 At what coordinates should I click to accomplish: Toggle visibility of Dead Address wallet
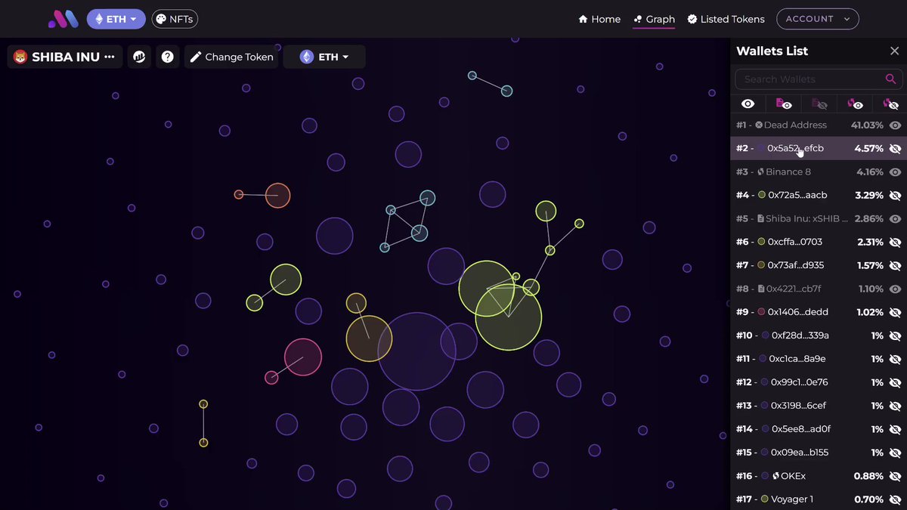[x=896, y=125]
